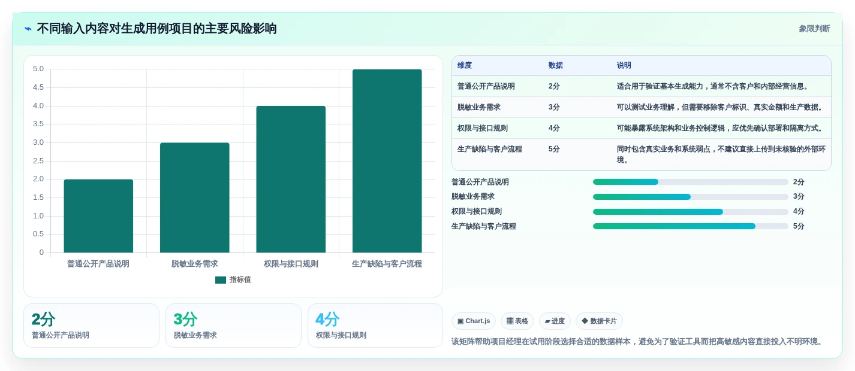Click the lightning icon beside the title
This screenshot has height=371, width=855.
(x=28, y=29)
